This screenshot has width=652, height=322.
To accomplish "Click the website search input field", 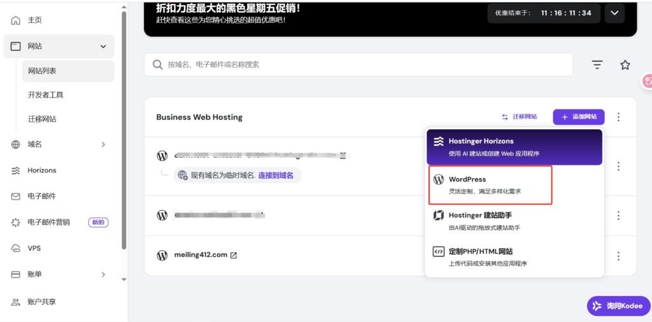I will (x=363, y=65).
